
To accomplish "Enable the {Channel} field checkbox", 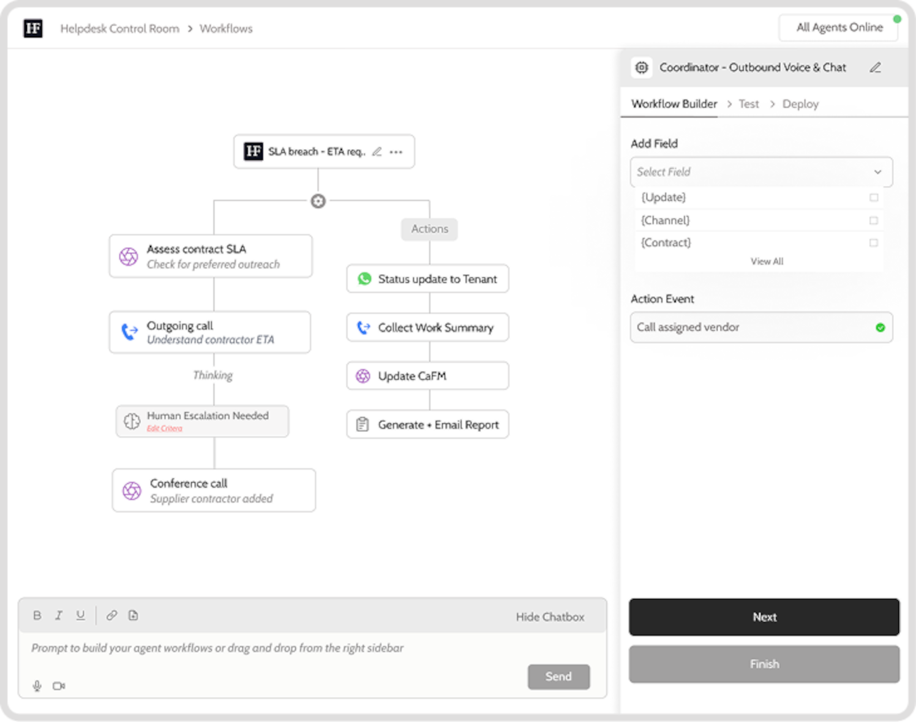I will [874, 220].
